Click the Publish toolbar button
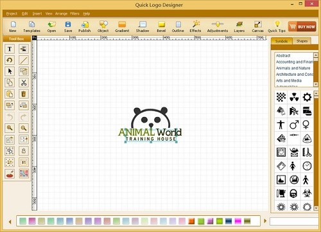This screenshot has height=232, width=321. [x=85, y=26]
